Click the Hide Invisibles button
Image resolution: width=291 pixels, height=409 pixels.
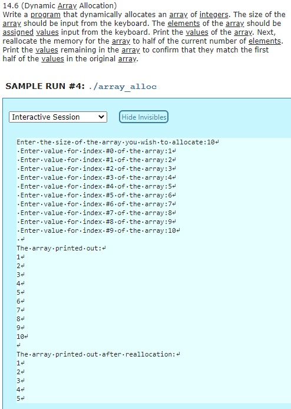click(x=144, y=117)
